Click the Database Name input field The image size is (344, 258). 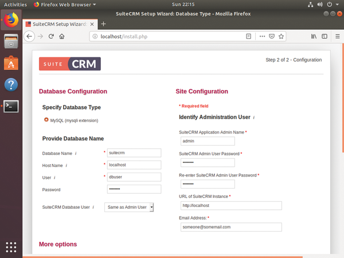coord(134,153)
